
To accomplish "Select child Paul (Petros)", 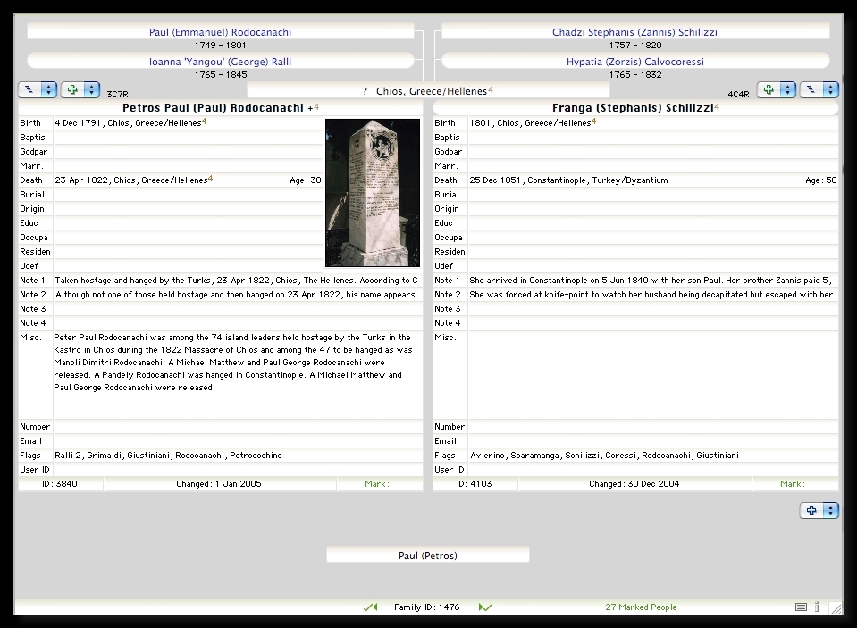I will (427, 556).
